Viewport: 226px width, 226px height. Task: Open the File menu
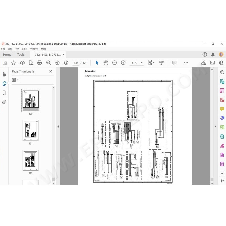coord(3,49)
